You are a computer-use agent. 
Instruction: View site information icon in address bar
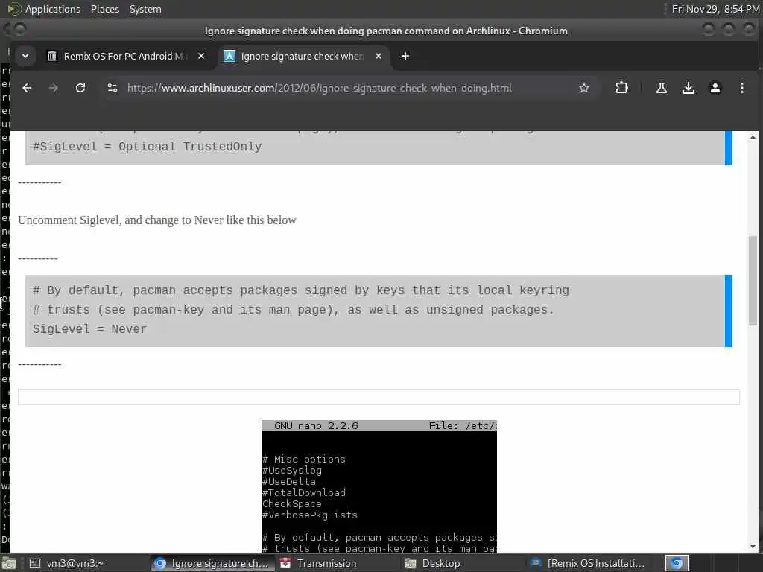[x=113, y=88]
